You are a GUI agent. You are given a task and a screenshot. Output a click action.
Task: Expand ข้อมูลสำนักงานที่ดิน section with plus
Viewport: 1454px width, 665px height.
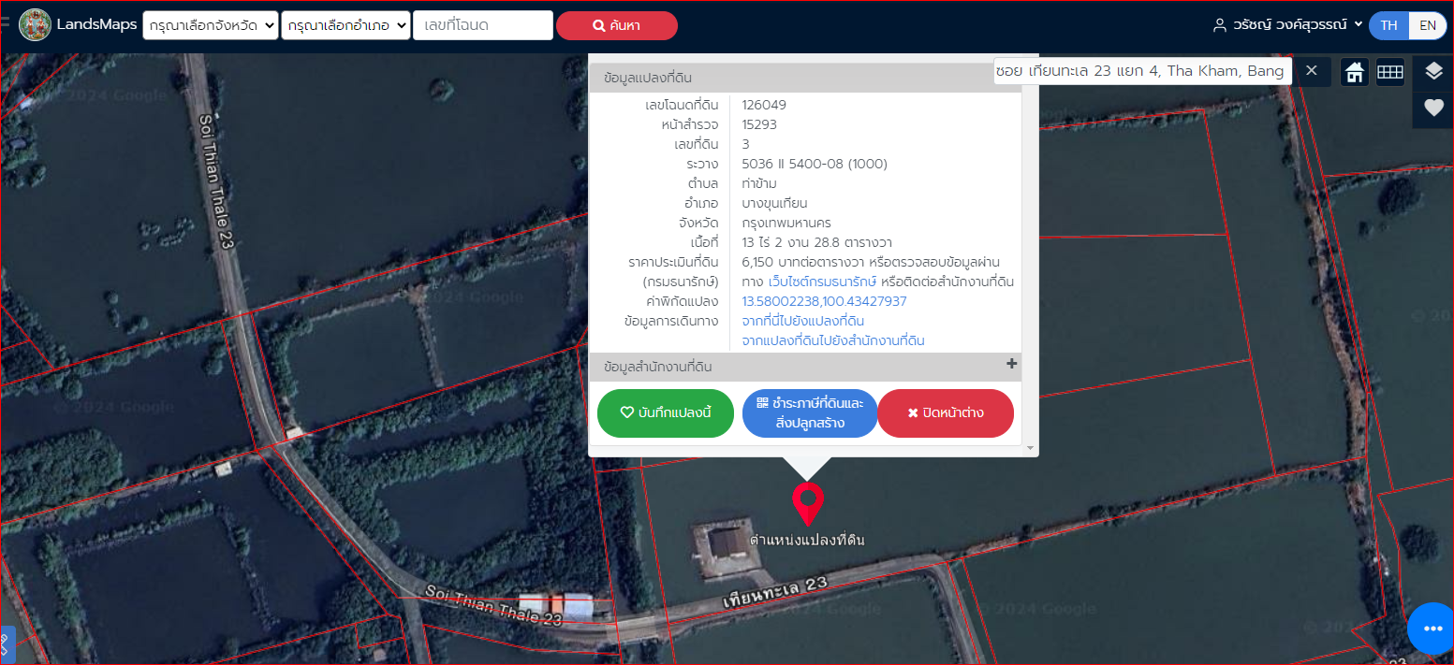[1011, 364]
